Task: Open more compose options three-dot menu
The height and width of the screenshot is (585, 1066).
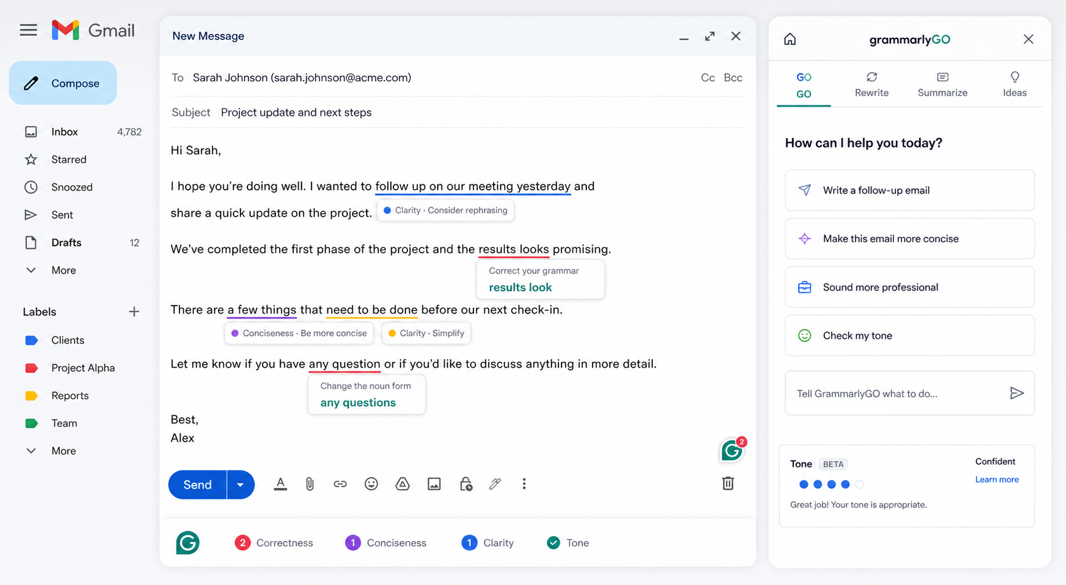Action: [x=524, y=484]
